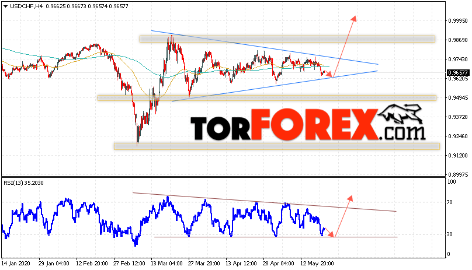Select the RSI scale level 100
This screenshot has width=472, height=270.
pyautogui.click(x=452, y=182)
